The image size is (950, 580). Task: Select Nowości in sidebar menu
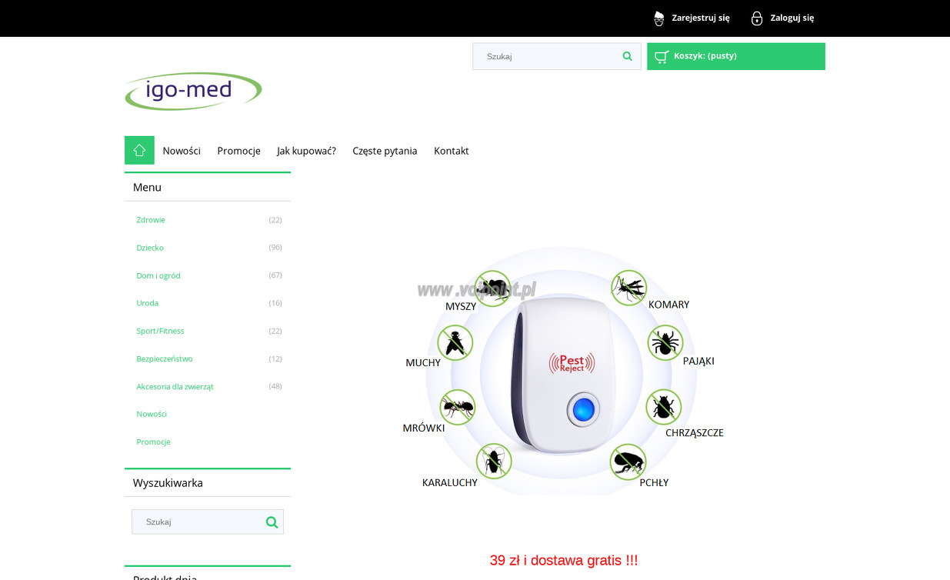point(152,414)
